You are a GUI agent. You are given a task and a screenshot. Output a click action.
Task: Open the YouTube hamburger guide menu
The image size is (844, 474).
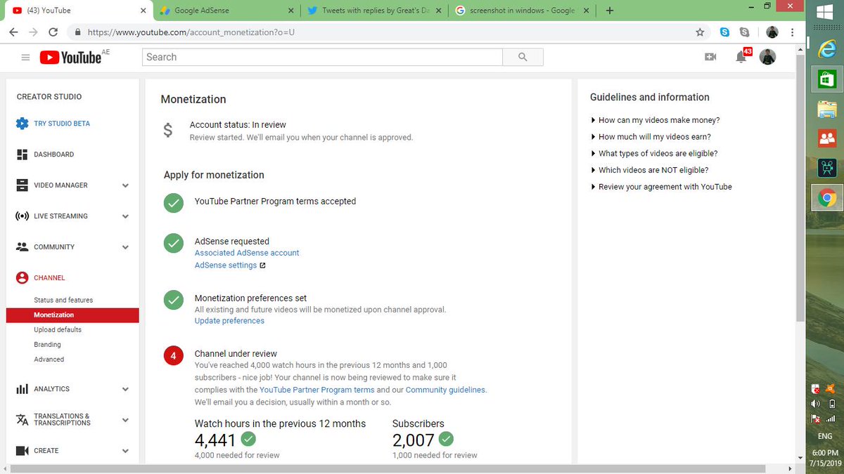pyautogui.click(x=25, y=58)
